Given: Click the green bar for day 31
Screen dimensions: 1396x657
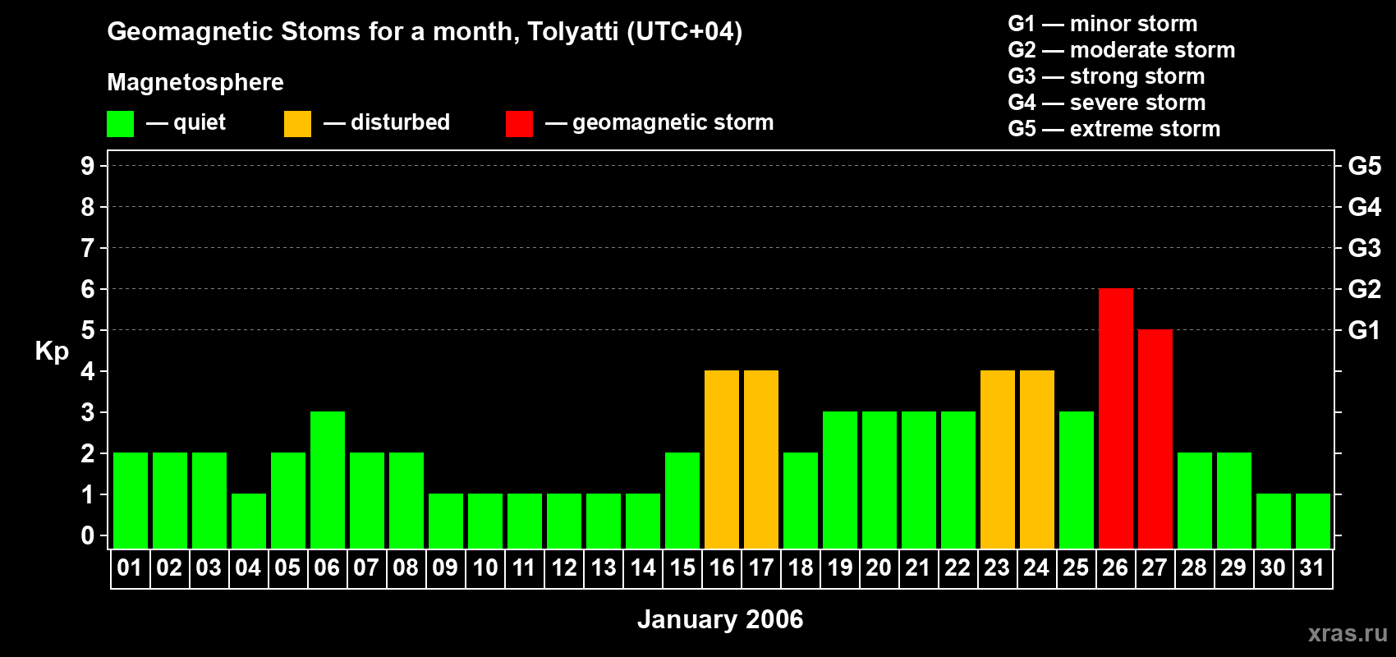Looking at the screenshot, I should [x=1313, y=521].
